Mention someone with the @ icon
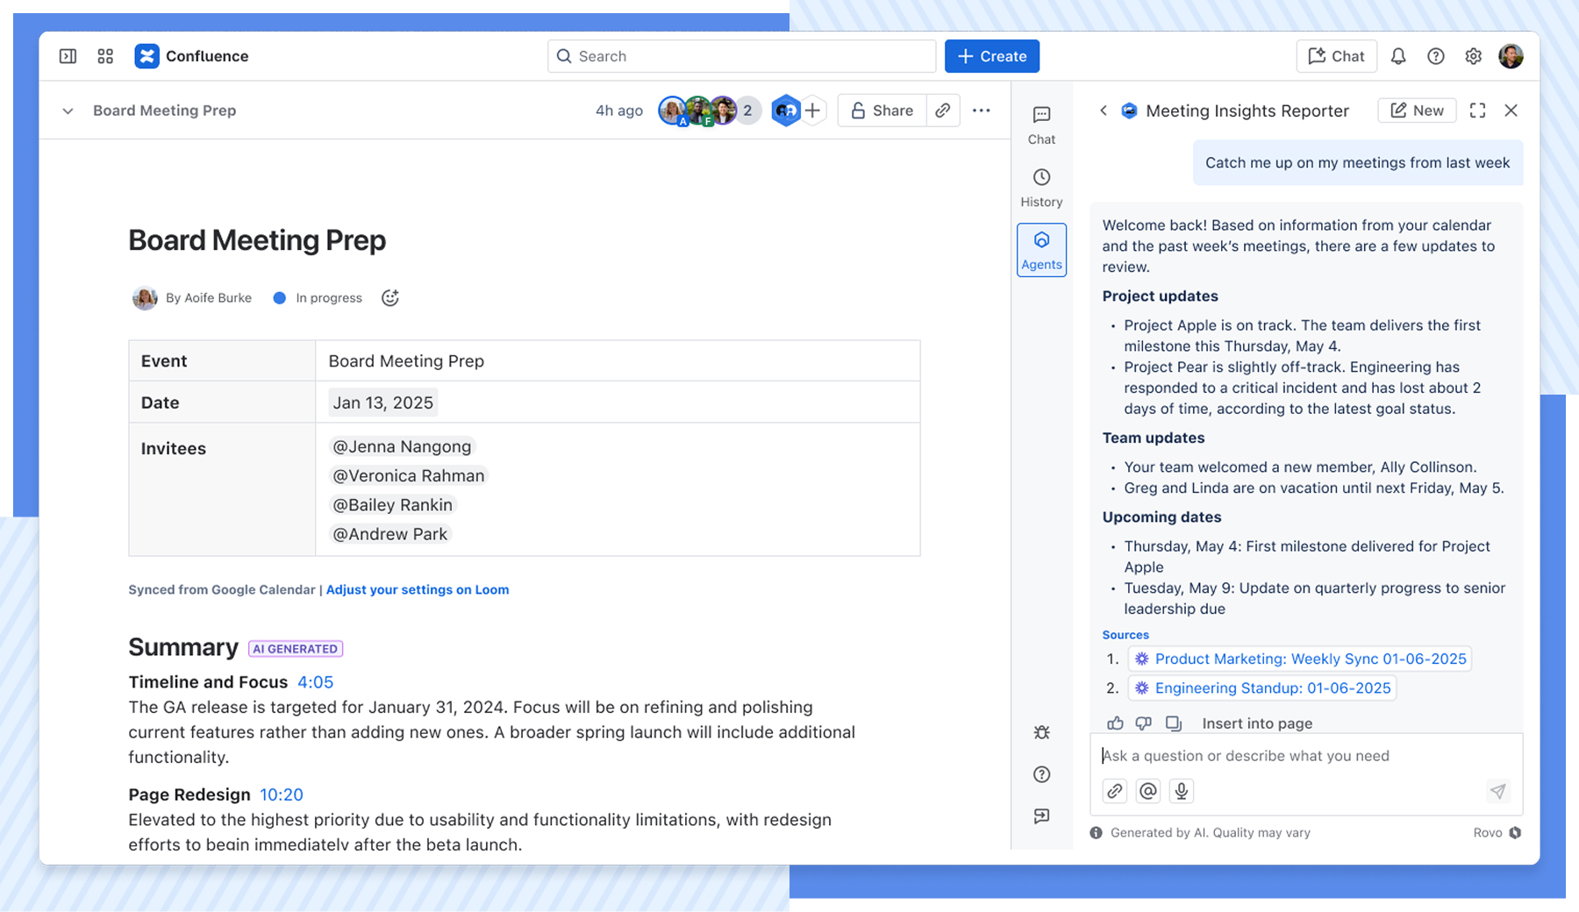This screenshot has width=1579, height=912. click(x=1148, y=791)
